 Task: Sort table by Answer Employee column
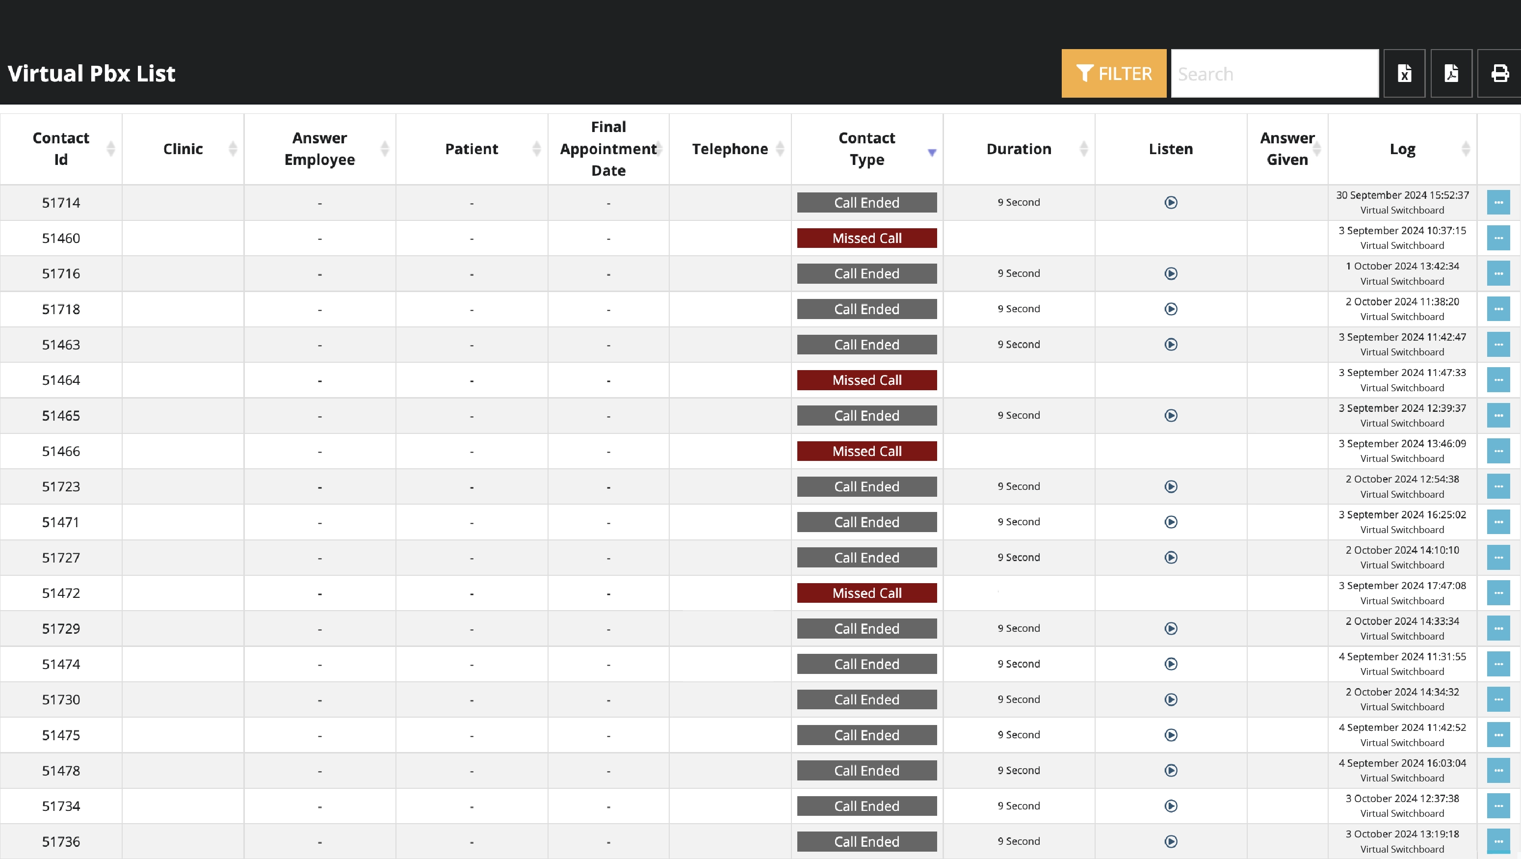[319, 149]
